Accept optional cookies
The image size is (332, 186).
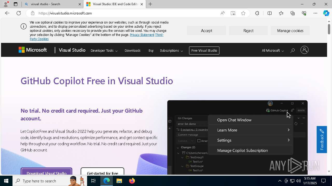206,30
